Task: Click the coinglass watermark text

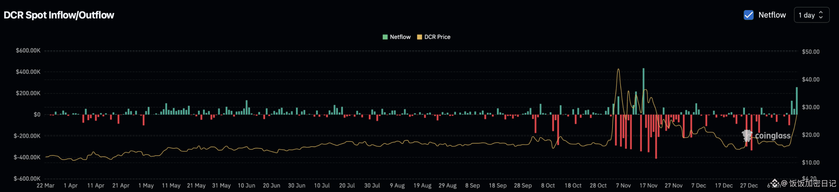Action: pos(772,136)
